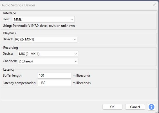Image resolution: width=159 pixels, height=113 pixels.
Task: Click the Latency compensation label
Action: coord(19,83)
